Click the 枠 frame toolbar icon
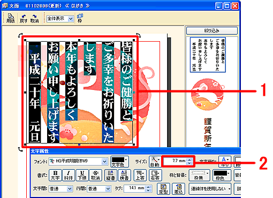The image size is (273, 198). (x=80, y=18)
